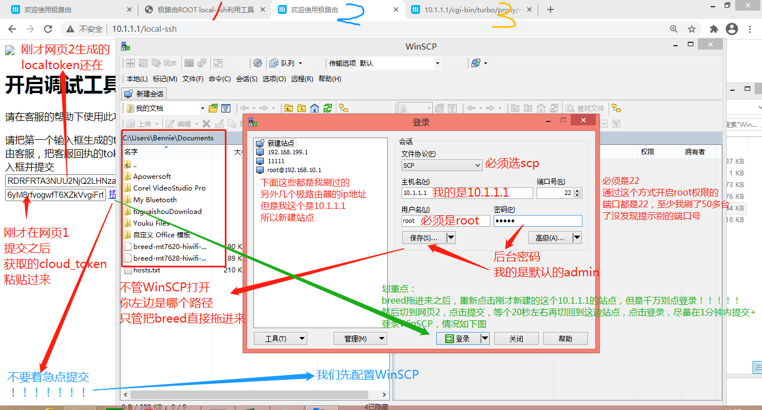The width and height of the screenshot is (762, 410).
Task: Open the 我的文档 local path dropdown
Action: [202, 108]
